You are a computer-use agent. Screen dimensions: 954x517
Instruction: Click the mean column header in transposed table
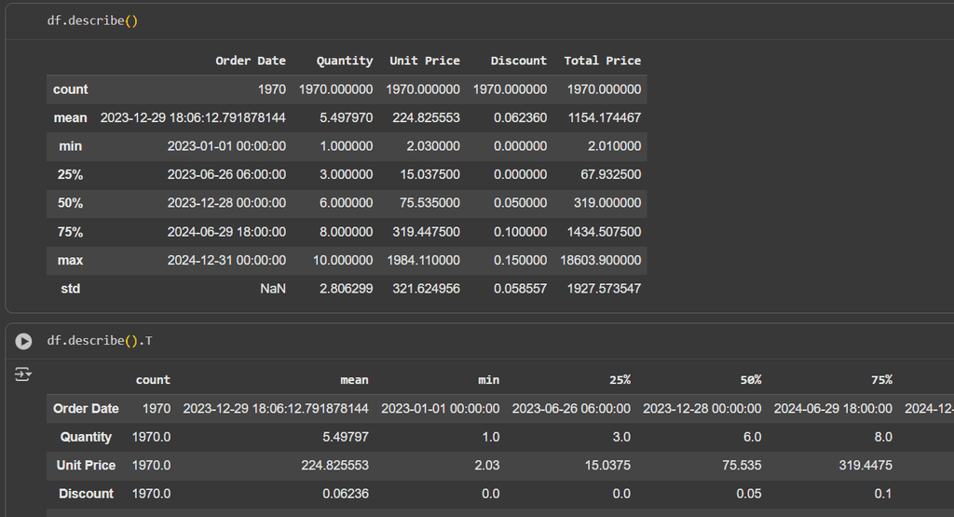(x=354, y=380)
